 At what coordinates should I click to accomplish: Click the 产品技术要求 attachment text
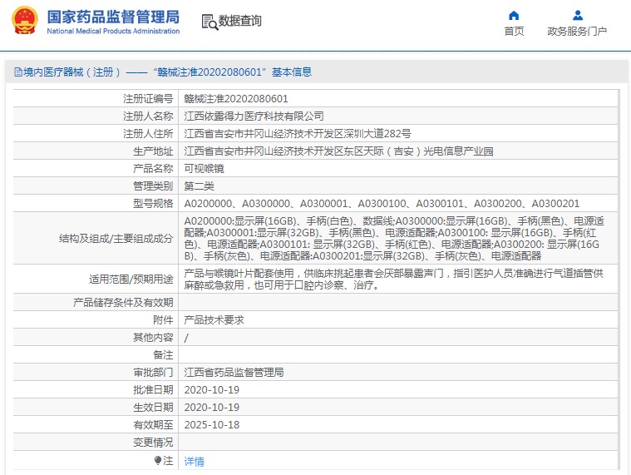pos(214,319)
